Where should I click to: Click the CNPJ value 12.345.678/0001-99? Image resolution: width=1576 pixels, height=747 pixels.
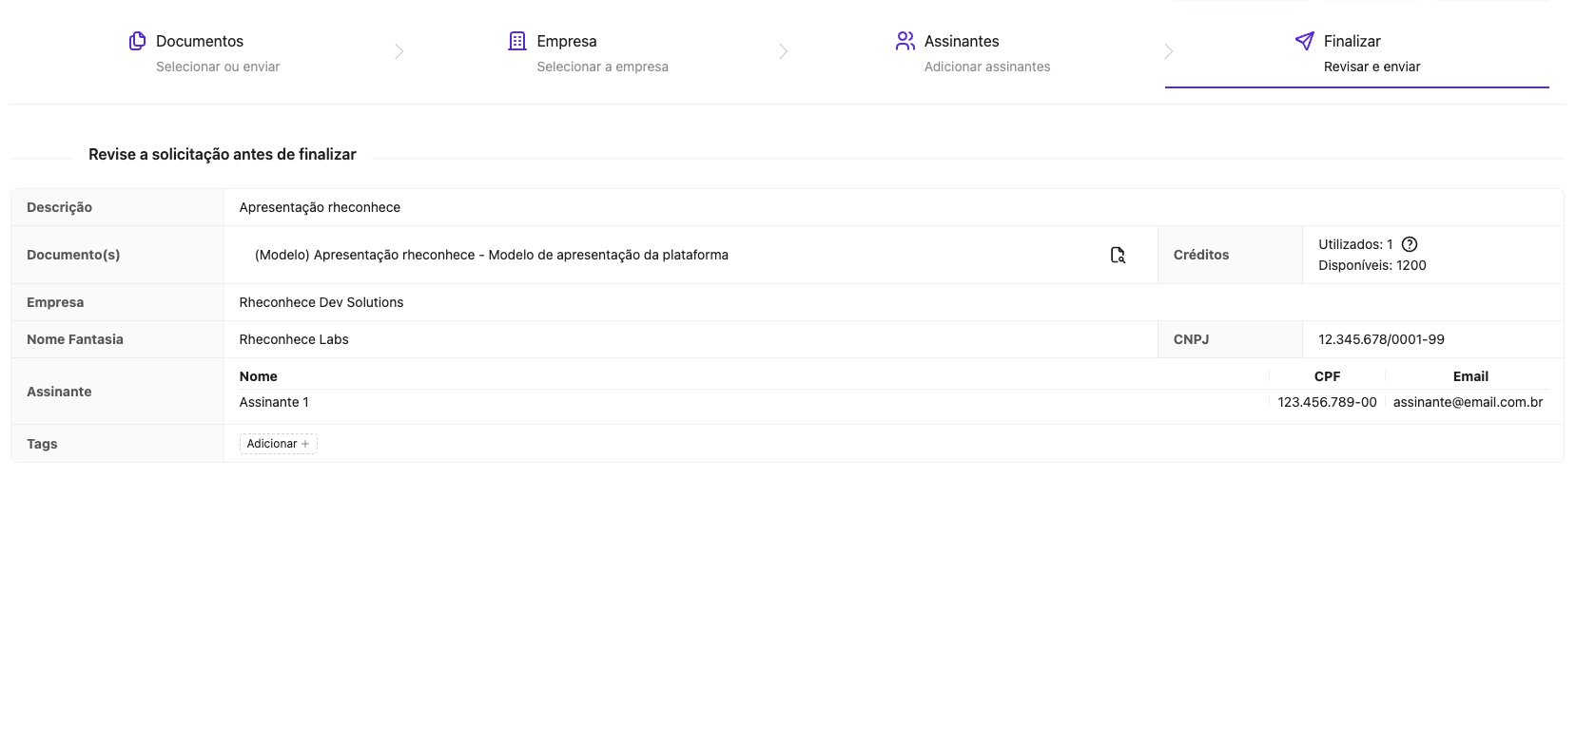click(1381, 339)
